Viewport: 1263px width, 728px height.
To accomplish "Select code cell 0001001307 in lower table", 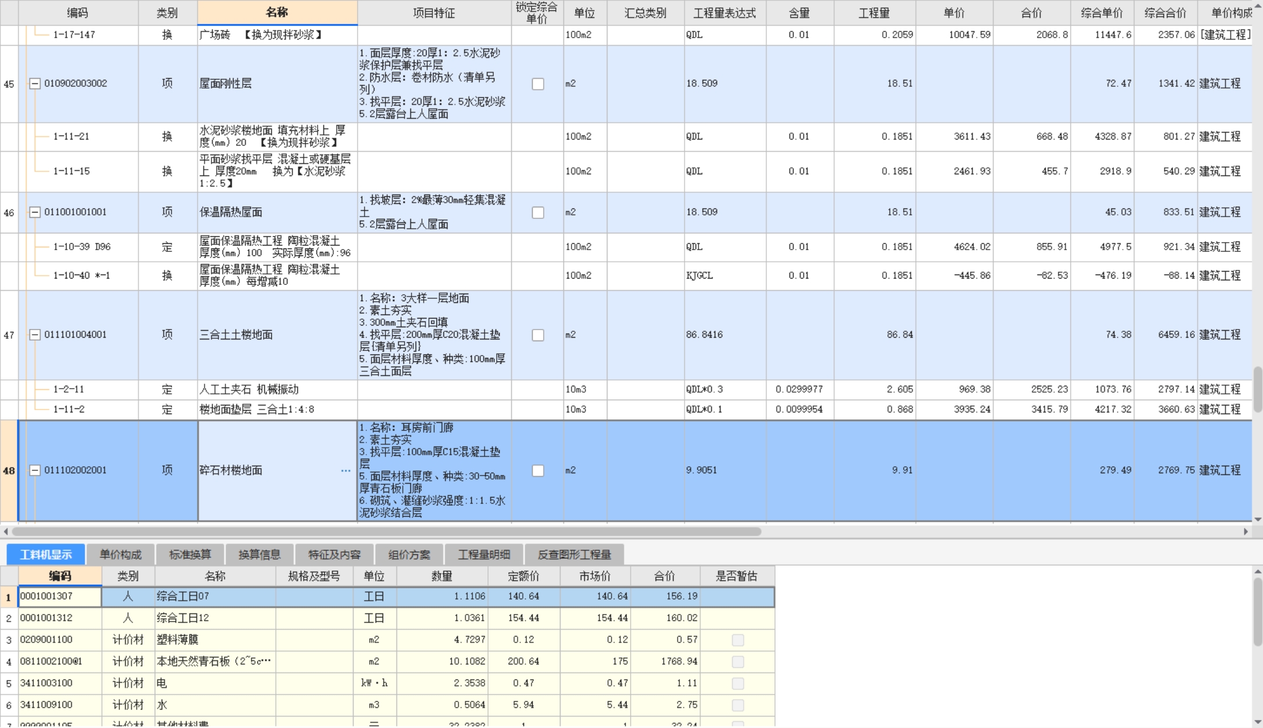I will pyautogui.click(x=60, y=596).
